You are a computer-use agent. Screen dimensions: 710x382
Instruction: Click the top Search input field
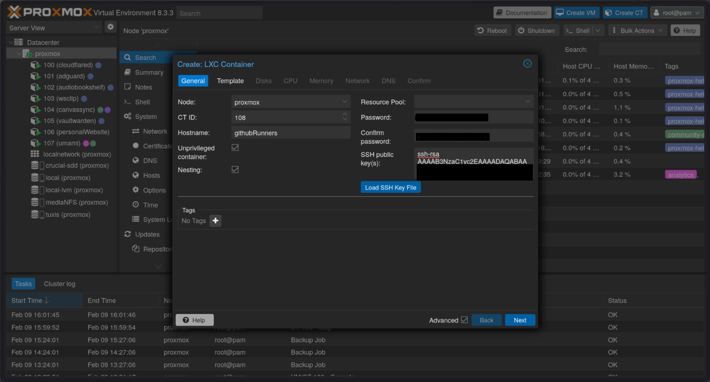coord(220,13)
